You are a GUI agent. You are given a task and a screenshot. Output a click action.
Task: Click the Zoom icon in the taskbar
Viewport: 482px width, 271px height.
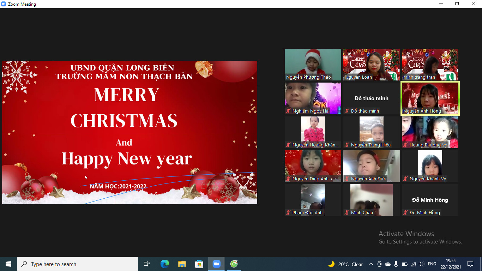[216, 264]
